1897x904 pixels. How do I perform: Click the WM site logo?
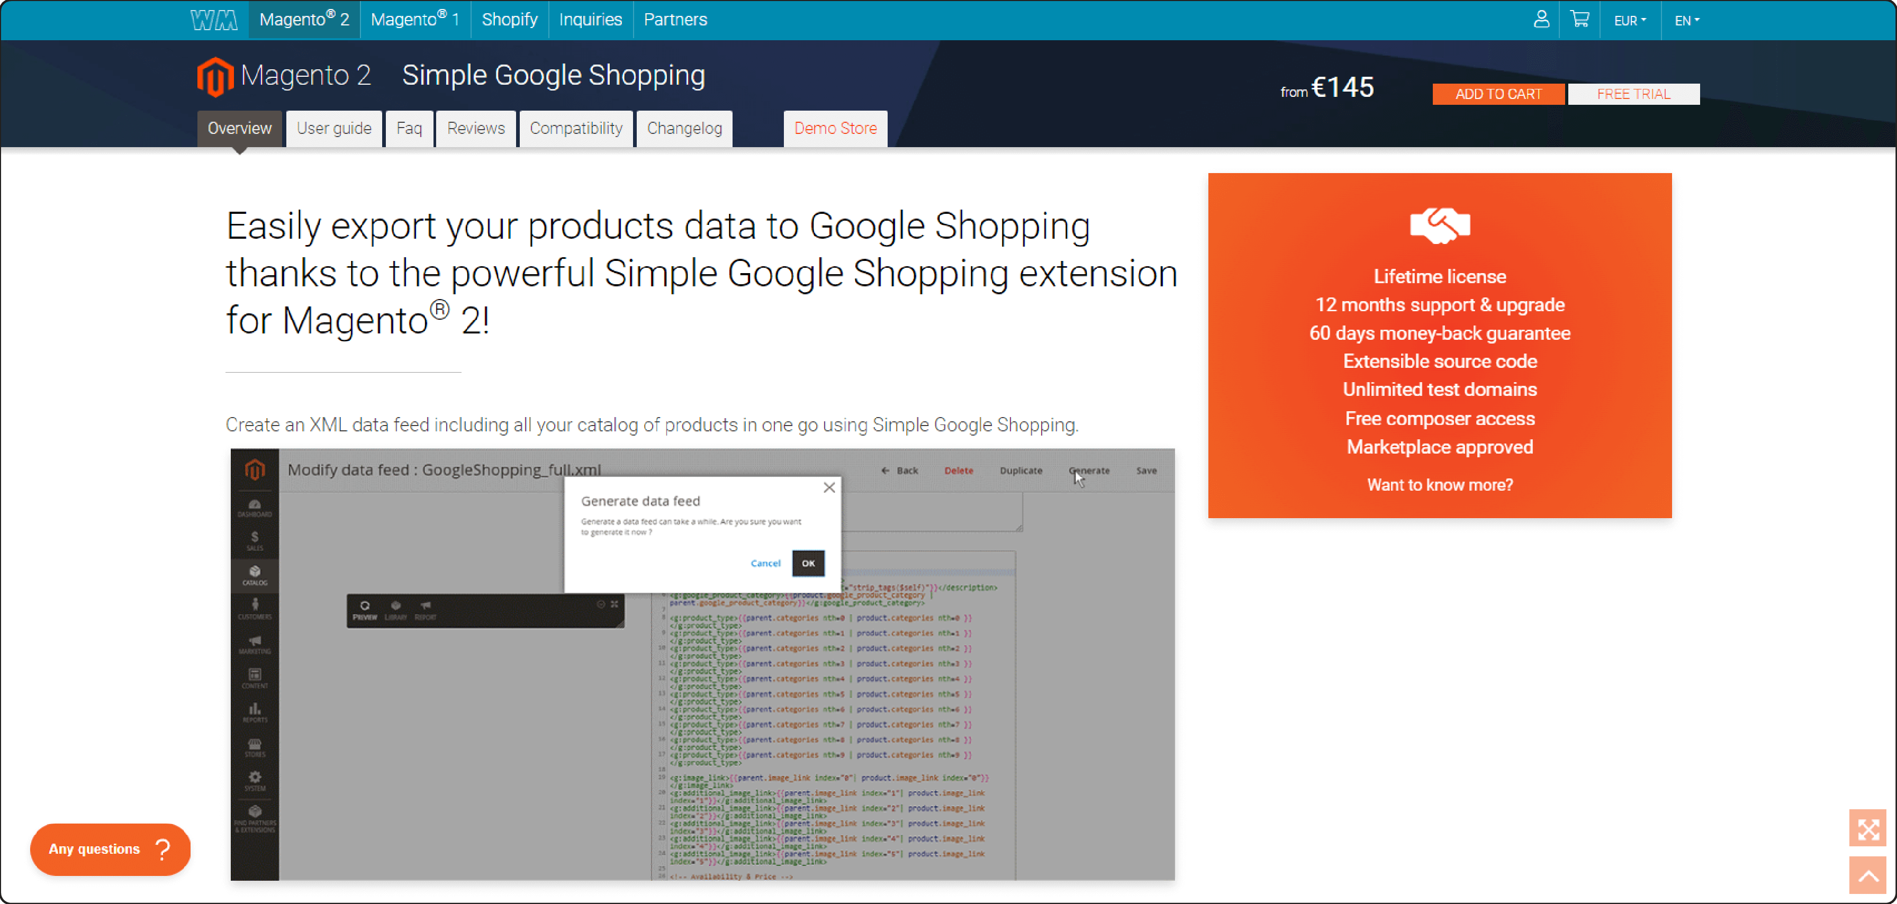pyautogui.click(x=213, y=20)
